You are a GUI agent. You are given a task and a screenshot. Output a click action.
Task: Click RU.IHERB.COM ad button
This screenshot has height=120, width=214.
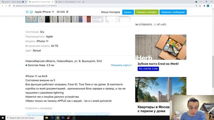(148, 69)
